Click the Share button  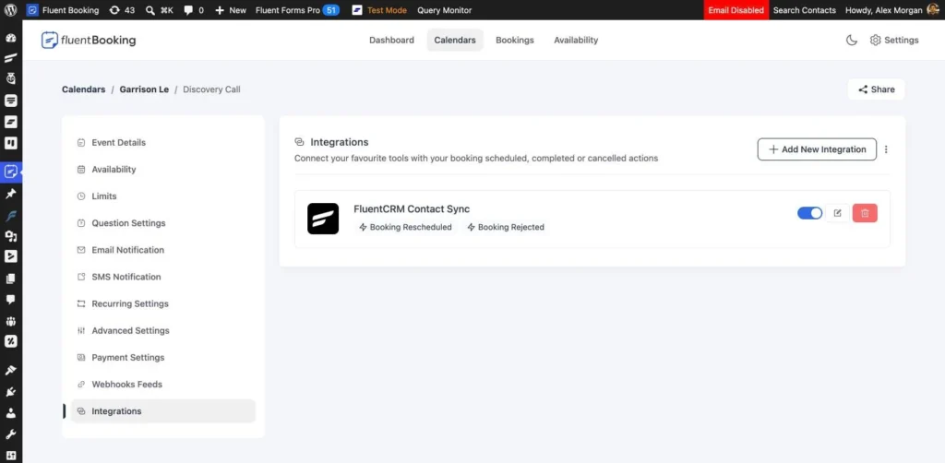coord(877,89)
